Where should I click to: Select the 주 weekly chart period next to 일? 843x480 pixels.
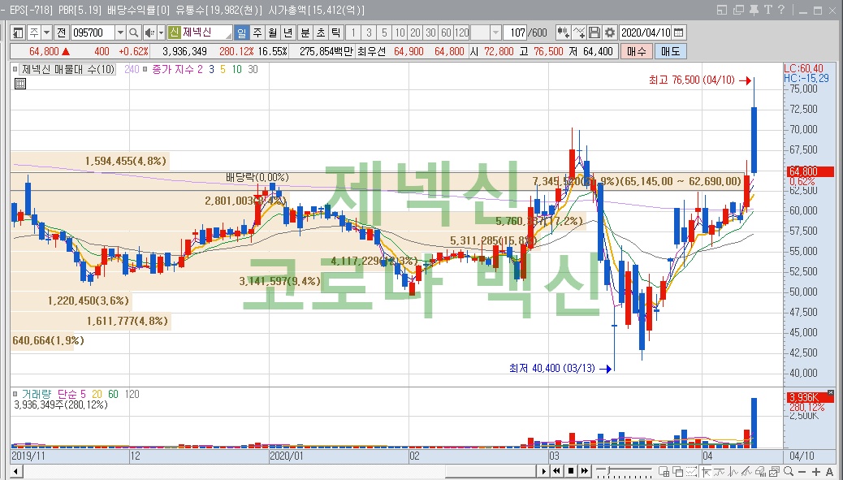257,32
